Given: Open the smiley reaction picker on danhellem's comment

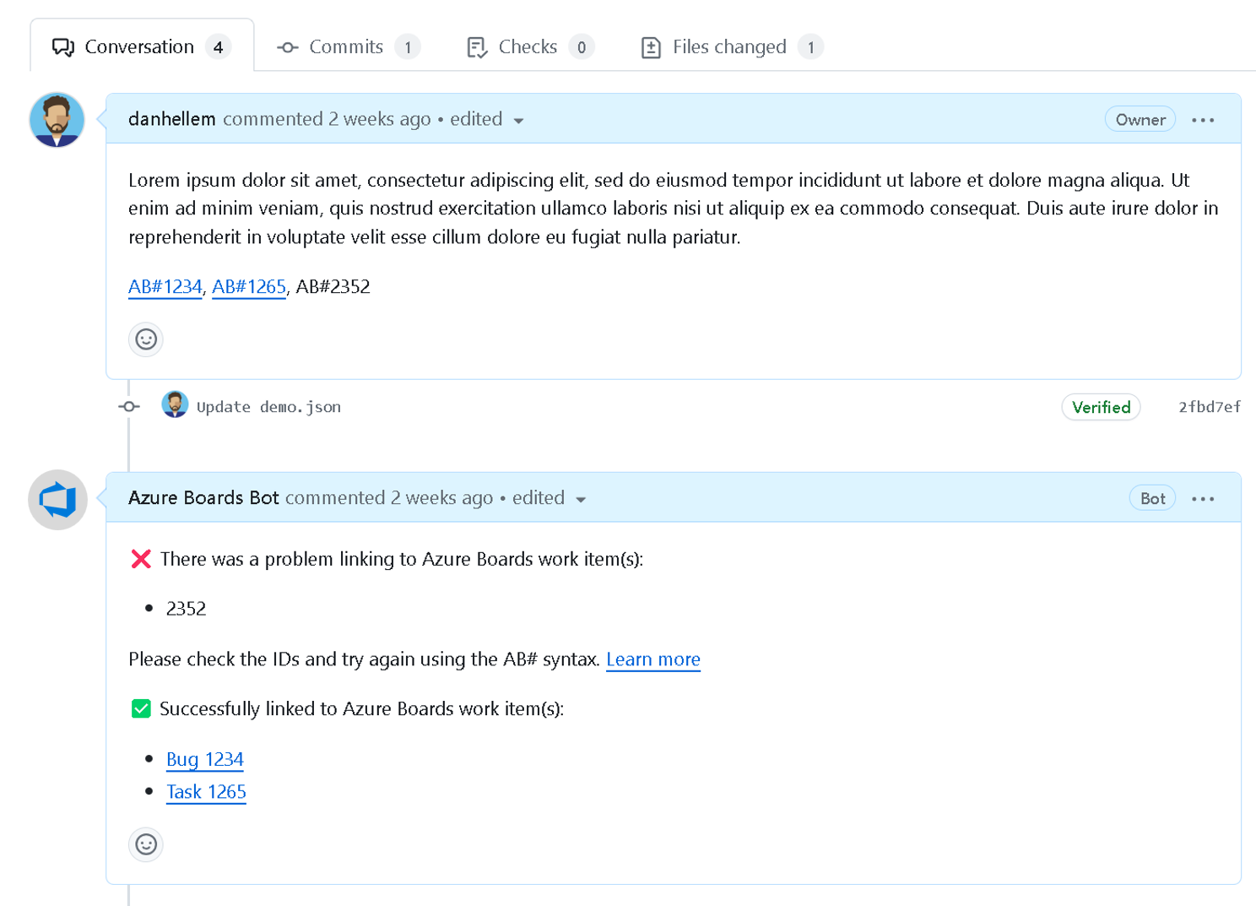Looking at the screenshot, I should pyautogui.click(x=145, y=339).
